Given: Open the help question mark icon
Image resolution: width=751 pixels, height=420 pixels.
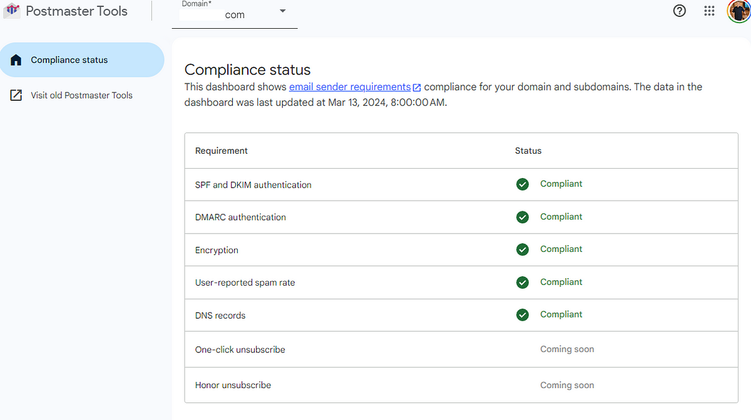Looking at the screenshot, I should click(x=680, y=11).
